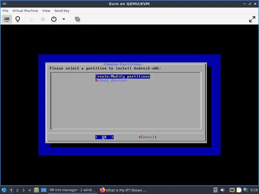Viewport: 259px width, 194px height.
Task: Click the Cancel button in installer
Action: (148, 137)
